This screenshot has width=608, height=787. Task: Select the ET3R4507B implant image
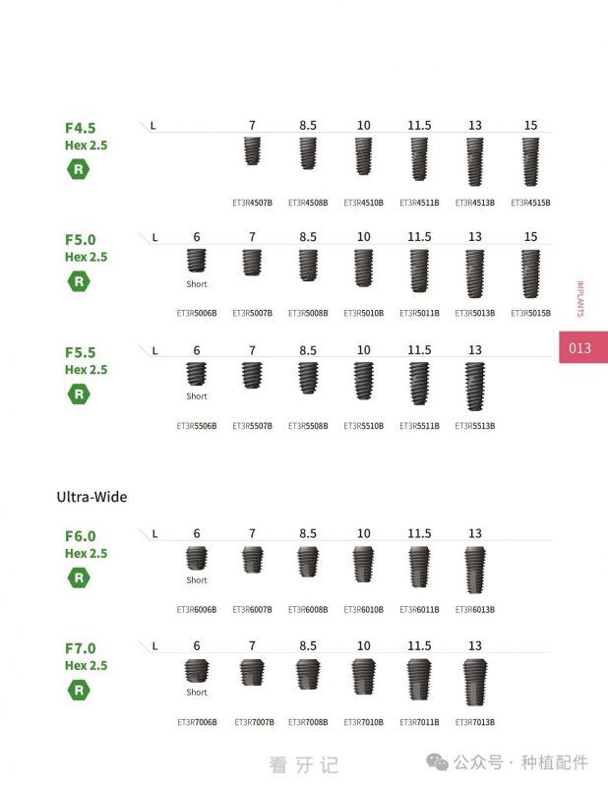253,151
